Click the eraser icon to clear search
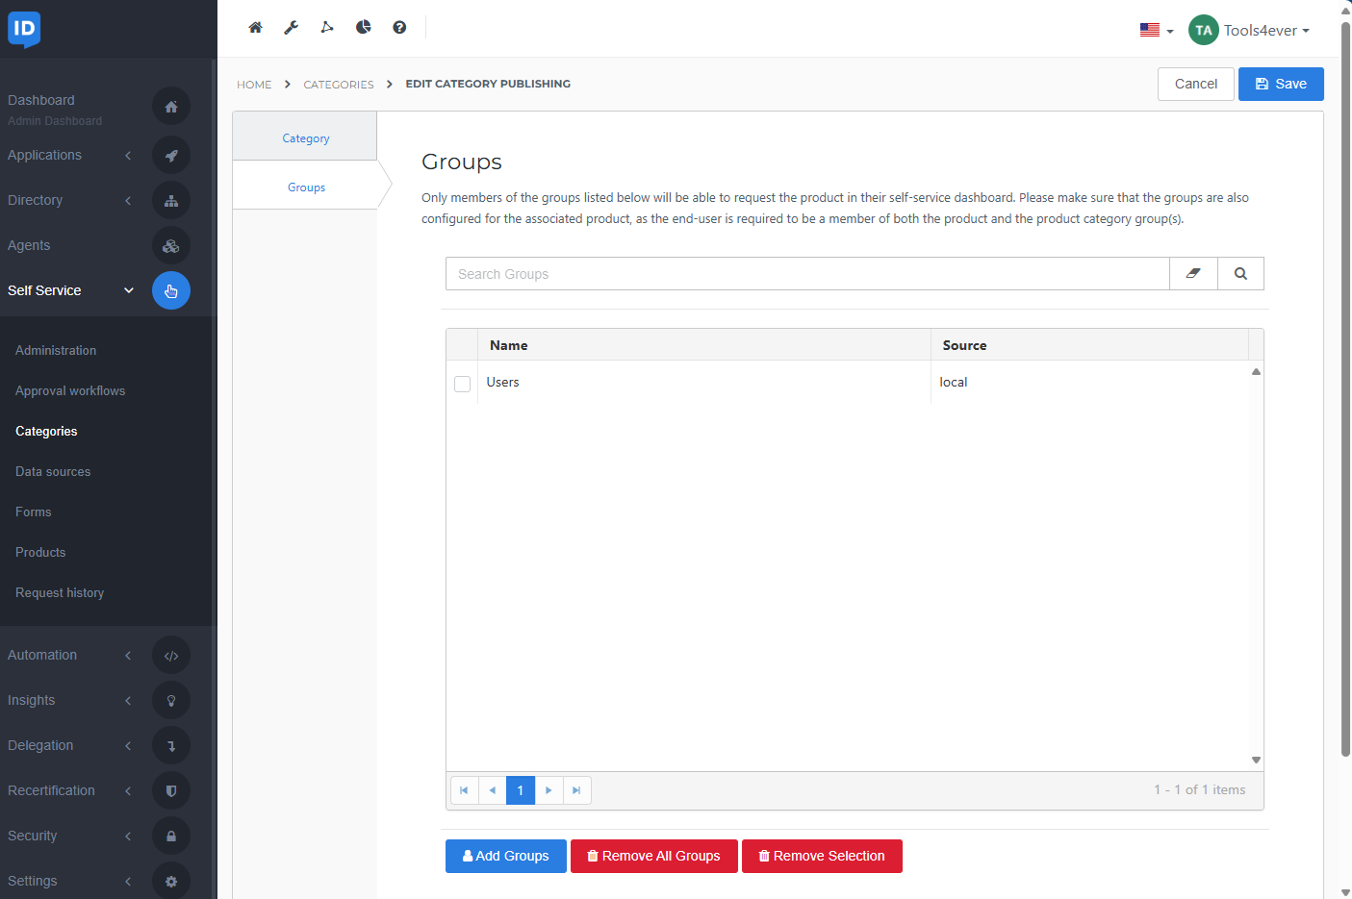The image size is (1352, 899). click(x=1193, y=274)
